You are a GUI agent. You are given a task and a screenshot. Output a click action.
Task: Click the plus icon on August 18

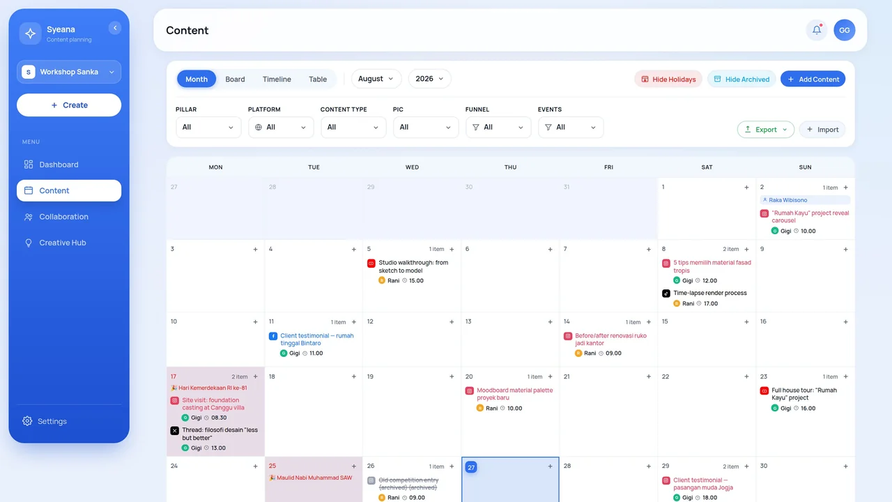(x=353, y=376)
